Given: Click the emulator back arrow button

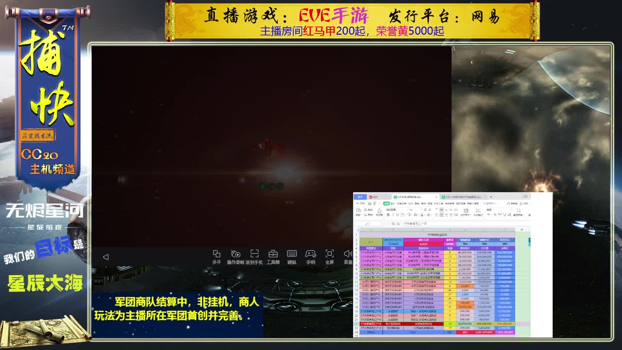Looking at the screenshot, I should [x=105, y=257].
